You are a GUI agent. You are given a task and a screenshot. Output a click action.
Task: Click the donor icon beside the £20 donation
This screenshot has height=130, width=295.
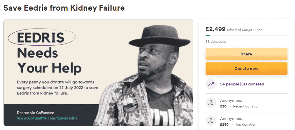(x=211, y=103)
